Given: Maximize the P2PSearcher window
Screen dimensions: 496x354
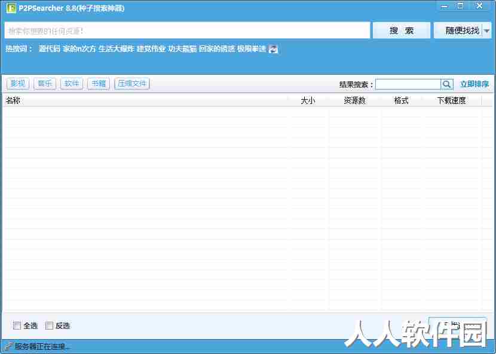Looking at the screenshot, I should click(461, 6).
